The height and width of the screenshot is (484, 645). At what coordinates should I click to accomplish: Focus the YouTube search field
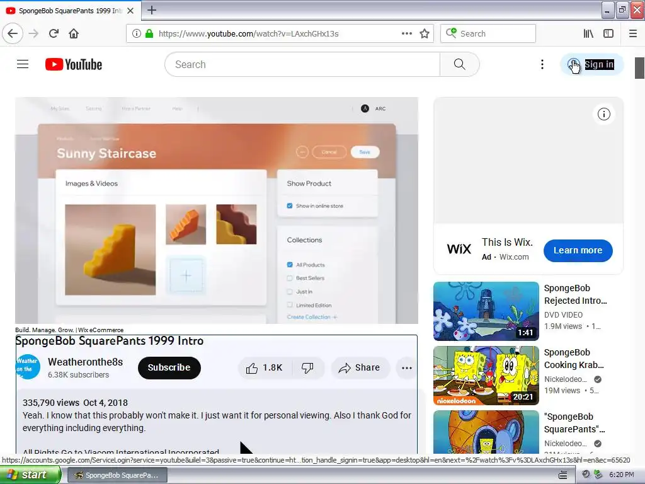pos(302,64)
